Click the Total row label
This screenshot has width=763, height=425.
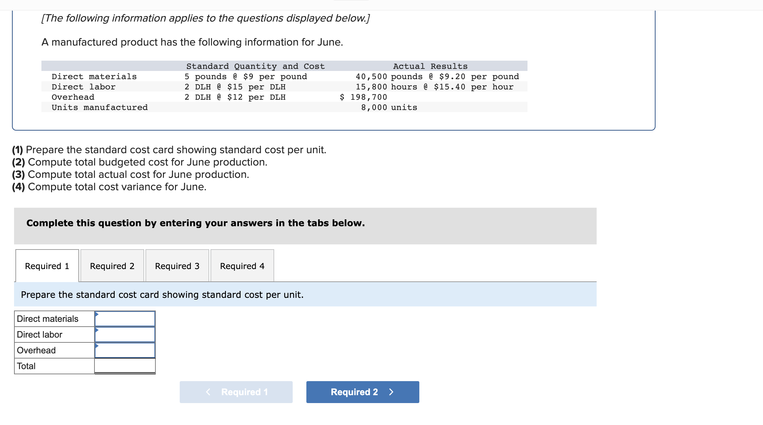26,366
